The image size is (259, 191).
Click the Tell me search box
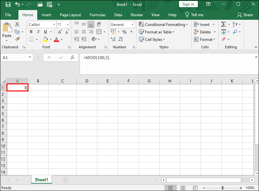click(195, 15)
